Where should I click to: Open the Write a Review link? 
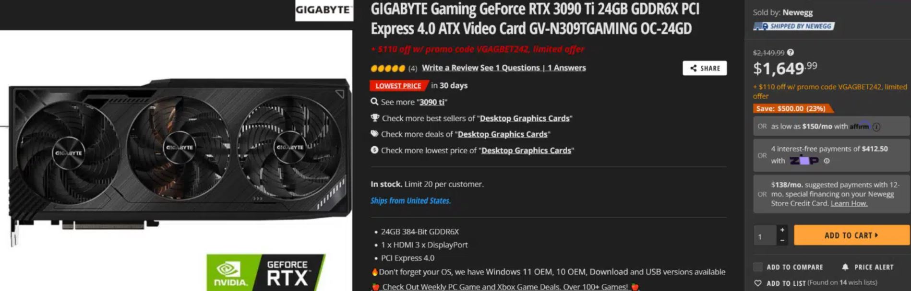[x=450, y=68]
